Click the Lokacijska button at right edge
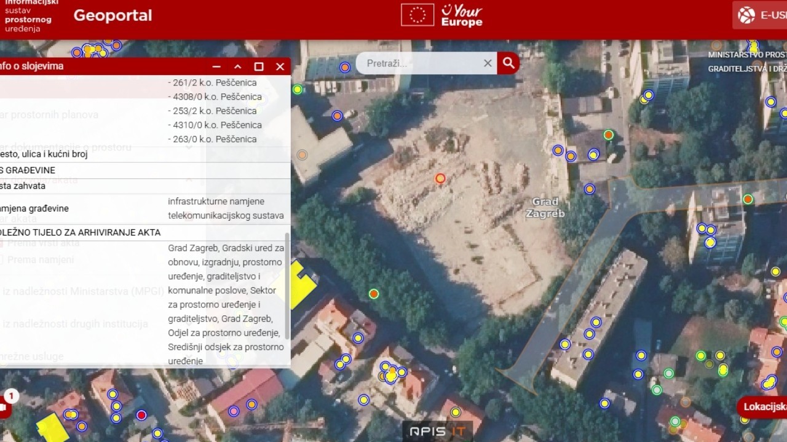Screen dimensions: 787x442 click(764, 406)
